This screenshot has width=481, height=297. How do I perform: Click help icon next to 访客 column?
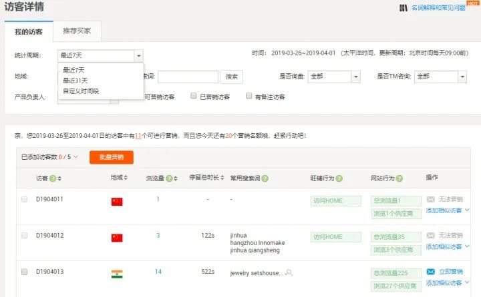click(x=53, y=178)
